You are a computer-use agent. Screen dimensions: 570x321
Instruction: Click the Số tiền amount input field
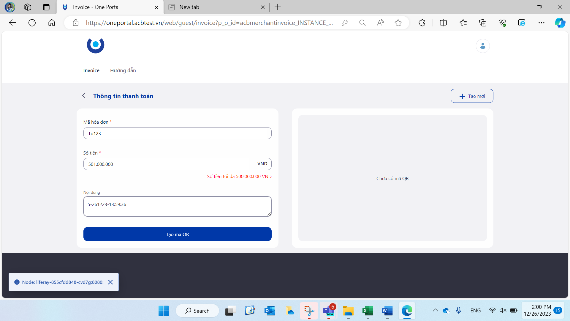[x=177, y=164]
